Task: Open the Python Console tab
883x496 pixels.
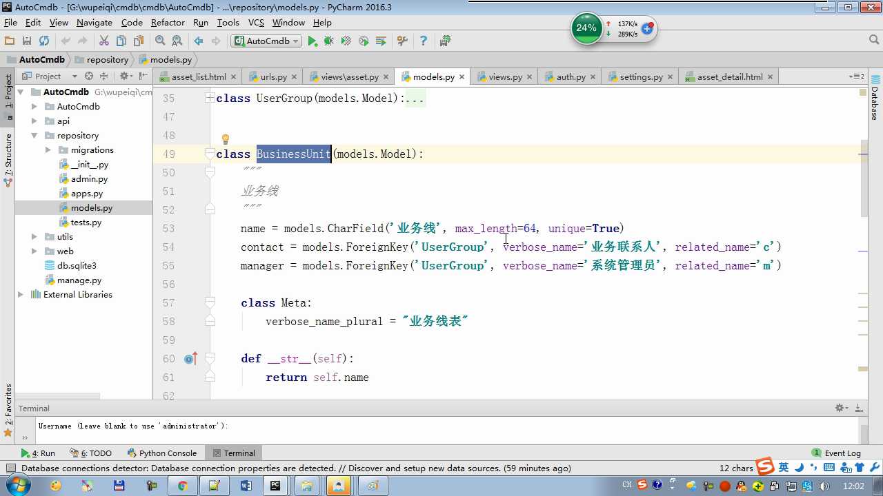Action: click(x=162, y=453)
